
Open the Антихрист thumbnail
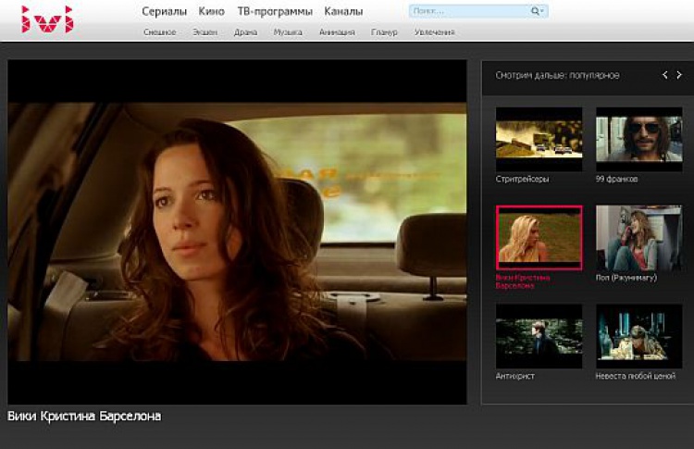tap(539, 336)
